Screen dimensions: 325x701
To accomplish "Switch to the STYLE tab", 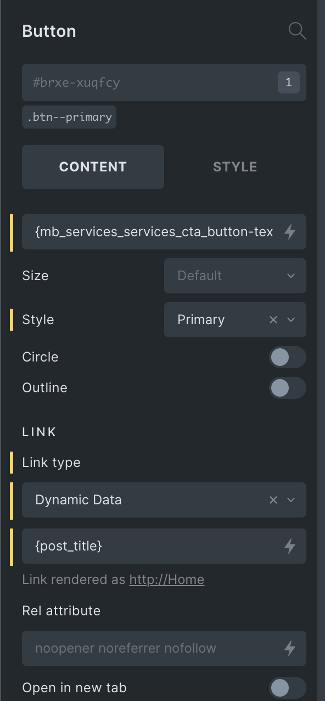I will pyautogui.click(x=235, y=167).
